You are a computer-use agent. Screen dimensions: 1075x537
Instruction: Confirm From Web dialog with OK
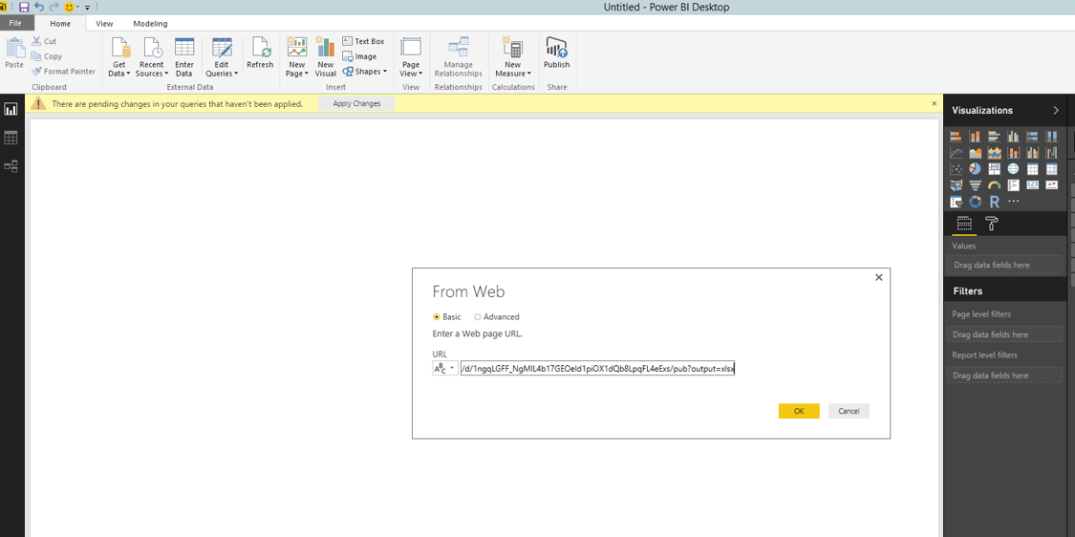[799, 411]
